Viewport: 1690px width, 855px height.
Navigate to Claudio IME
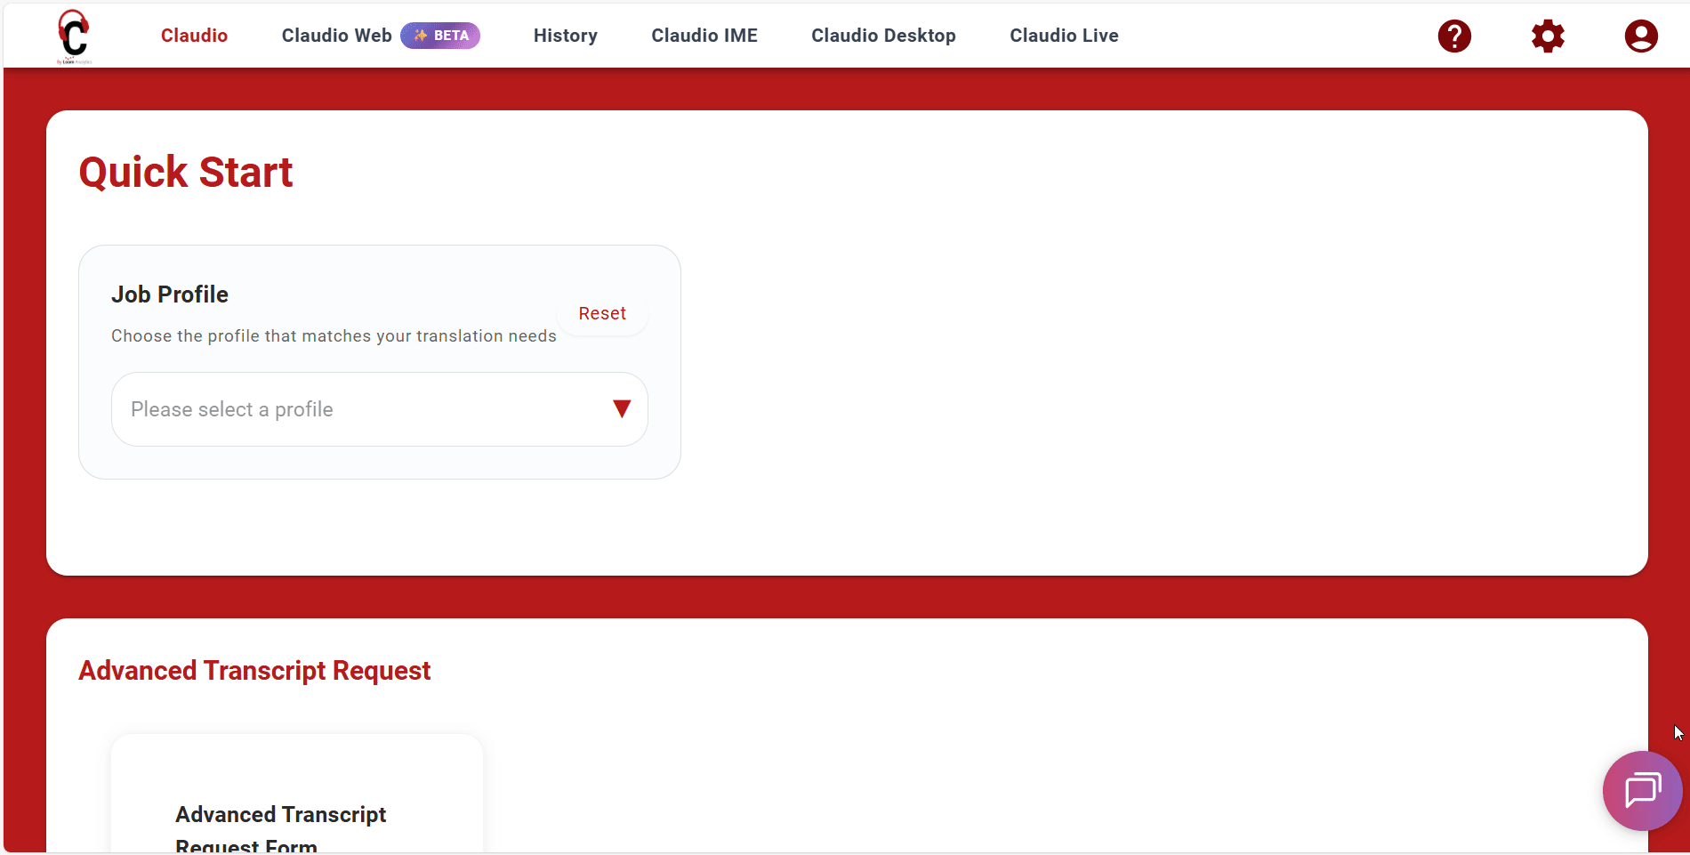pos(704,36)
